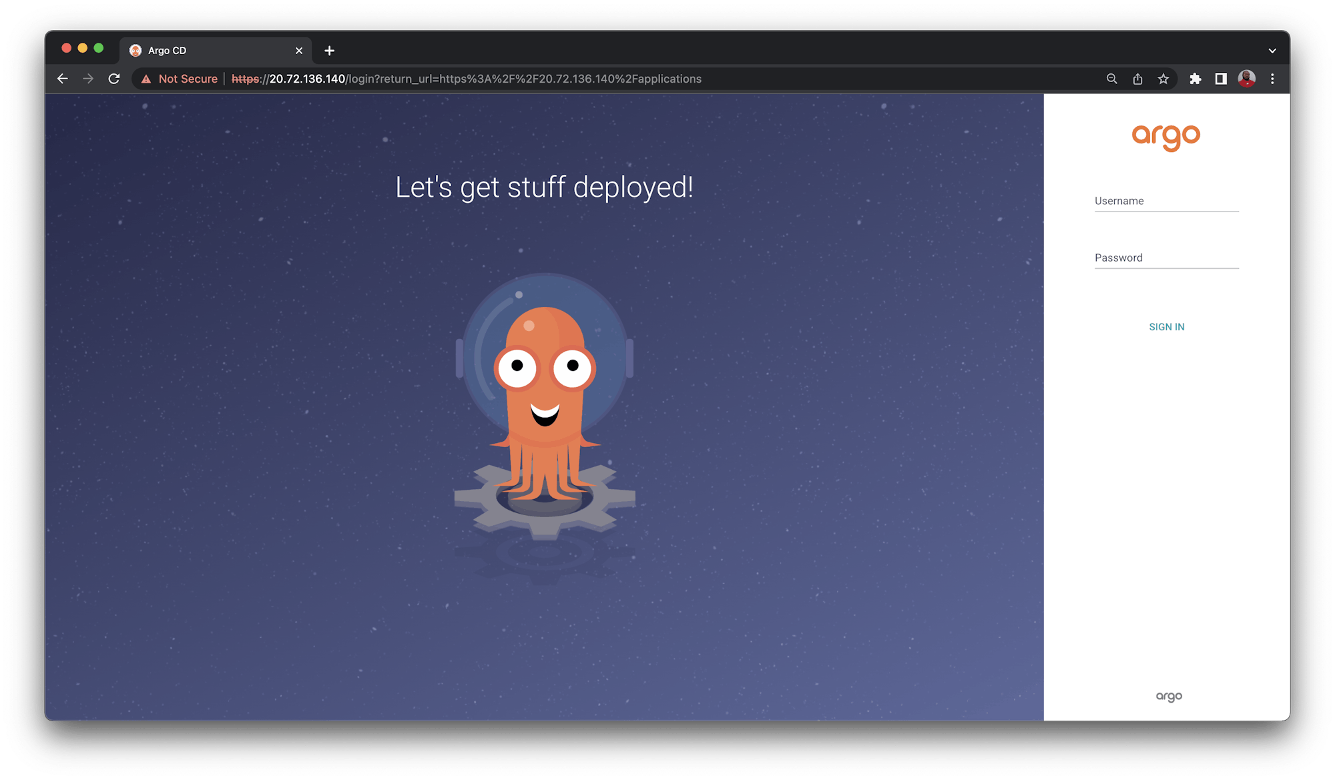Expand the tab search chevron
The width and height of the screenshot is (1335, 780).
tap(1272, 51)
